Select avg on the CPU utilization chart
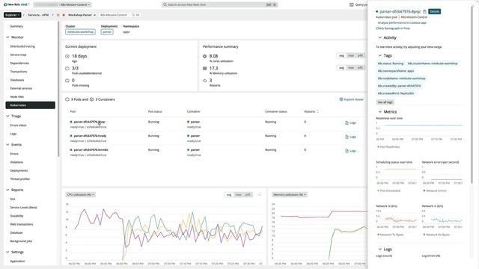 (x=229, y=194)
